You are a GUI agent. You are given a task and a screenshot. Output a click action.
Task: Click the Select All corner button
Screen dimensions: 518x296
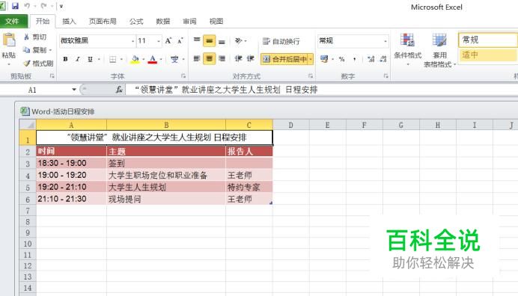tap(28, 125)
